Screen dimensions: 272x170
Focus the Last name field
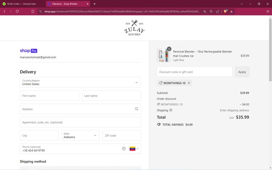(x=111, y=96)
